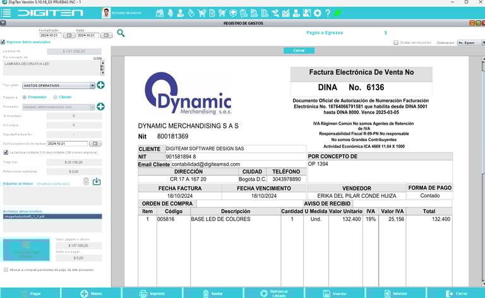Image resolution: width=485 pixels, height=298 pixels.
Task: Open the price tag toolbar icon
Action: tap(191, 13)
